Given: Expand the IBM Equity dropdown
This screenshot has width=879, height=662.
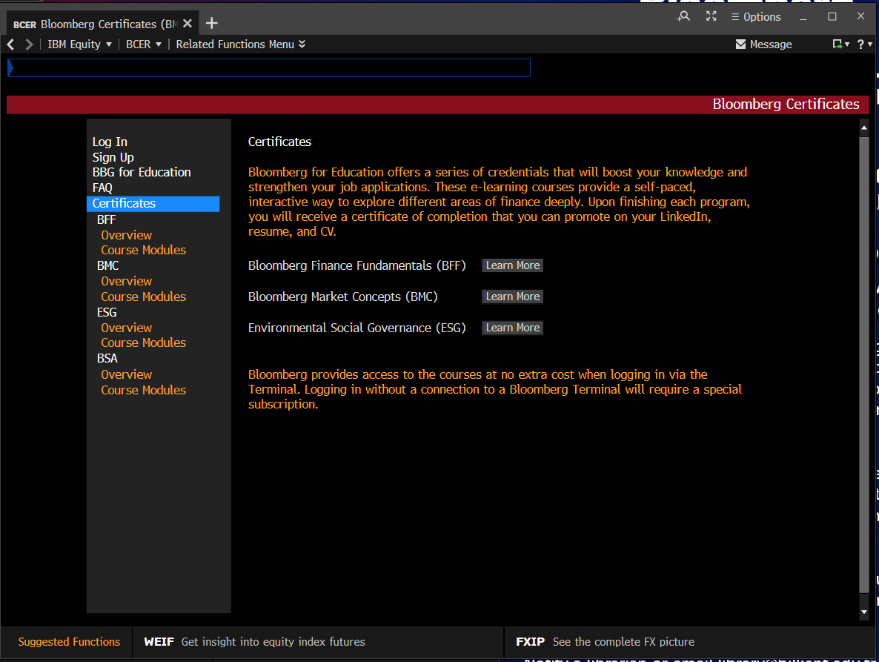Looking at the screenshot, I should click(x=79, y=44).
